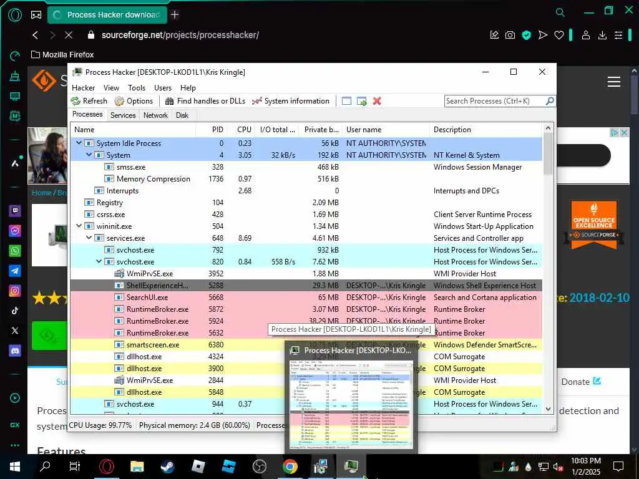The width and height of the screenshot is (639, 479).
Task: Open Discord in Opera sidebar
Action: coord(15,351)
